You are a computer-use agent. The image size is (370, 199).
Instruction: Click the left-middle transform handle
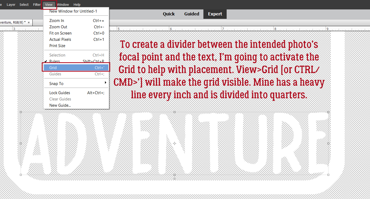click(21, 143)
